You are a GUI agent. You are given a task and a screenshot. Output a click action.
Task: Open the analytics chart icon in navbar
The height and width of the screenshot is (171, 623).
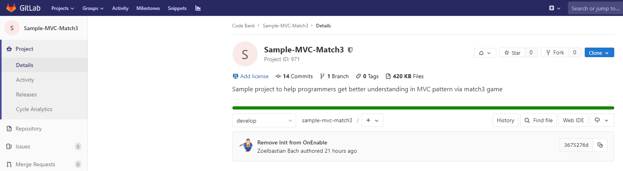198,8
